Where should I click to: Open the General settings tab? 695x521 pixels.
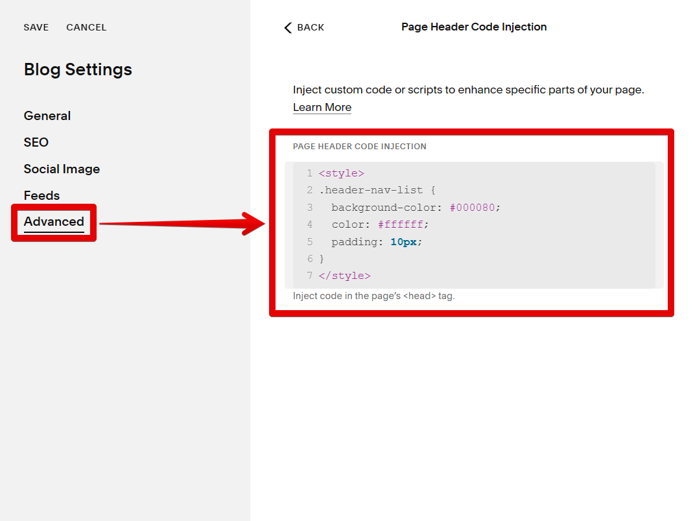tap(47, 116)
